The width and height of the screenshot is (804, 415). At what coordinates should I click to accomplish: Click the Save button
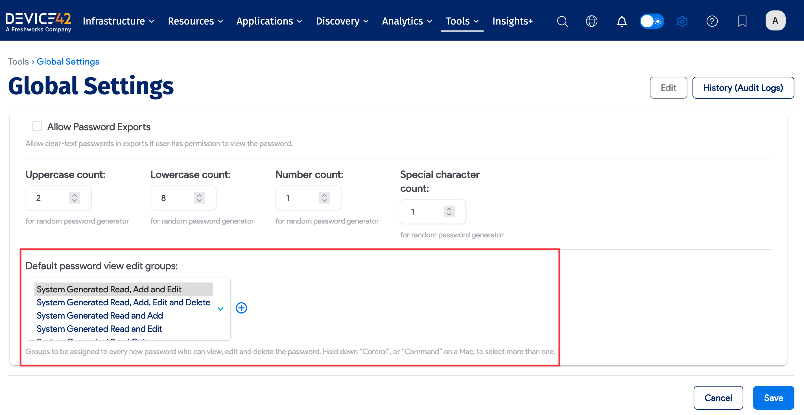click(773, 398)
